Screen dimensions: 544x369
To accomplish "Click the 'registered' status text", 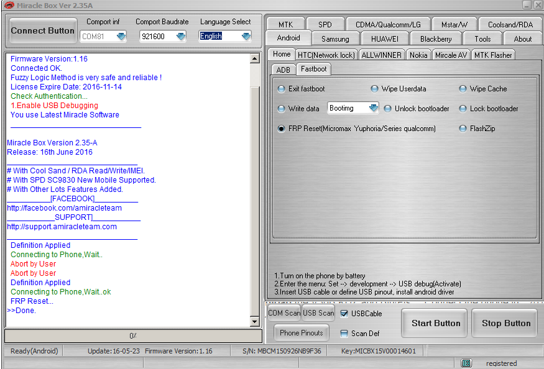I will (501, 363).
